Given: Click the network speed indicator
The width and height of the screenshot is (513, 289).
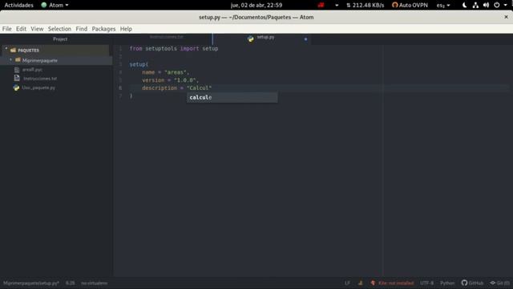Looking at the screenshot, I should coord(366,6).
